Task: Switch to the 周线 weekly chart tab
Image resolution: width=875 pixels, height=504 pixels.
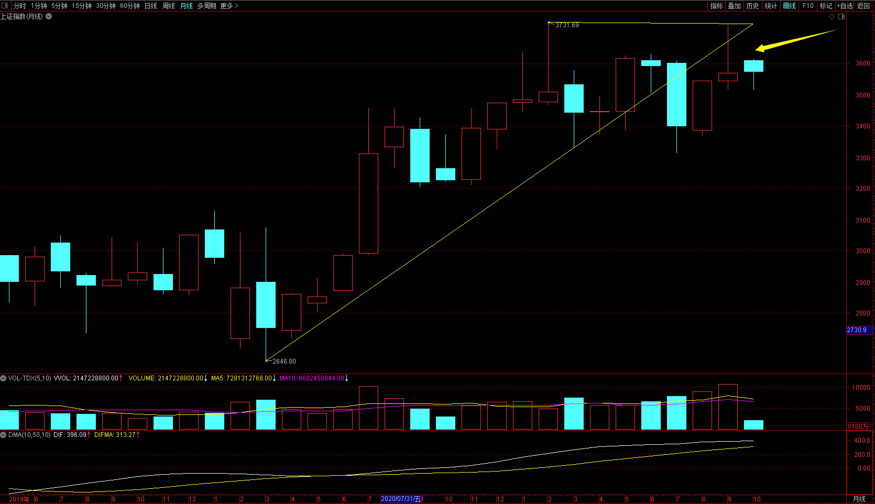Action: pos(168,6)
